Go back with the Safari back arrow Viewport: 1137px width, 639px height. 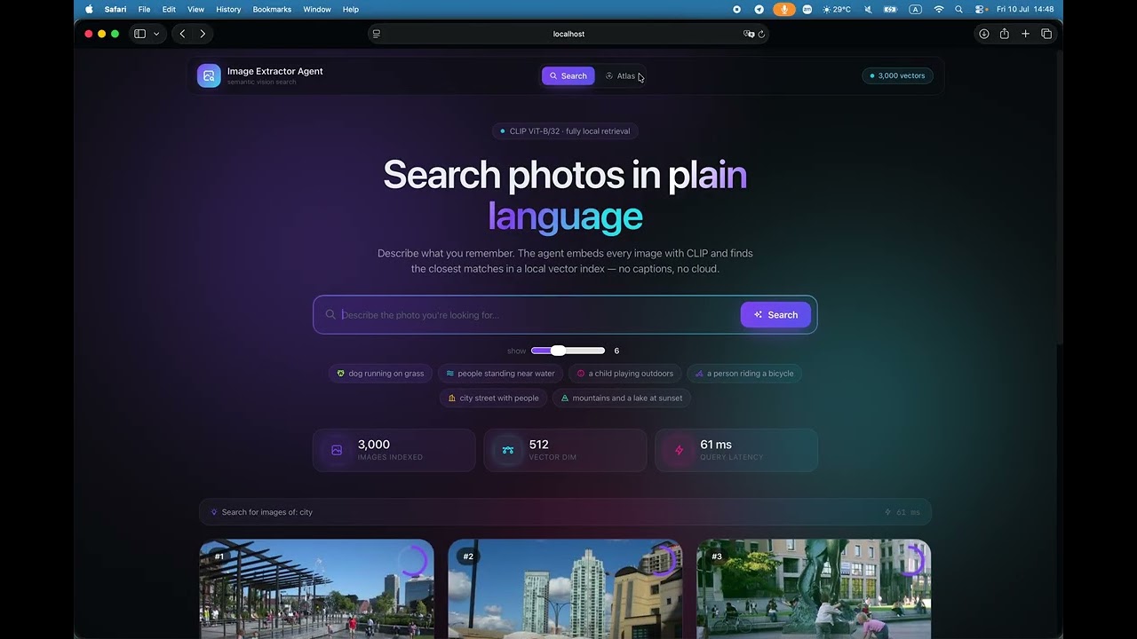click(x=182, y=34)
